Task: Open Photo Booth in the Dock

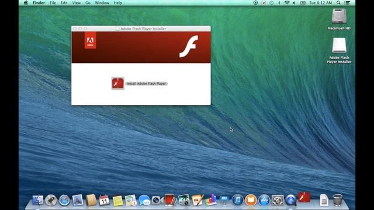Action: [x=171, y=200]
